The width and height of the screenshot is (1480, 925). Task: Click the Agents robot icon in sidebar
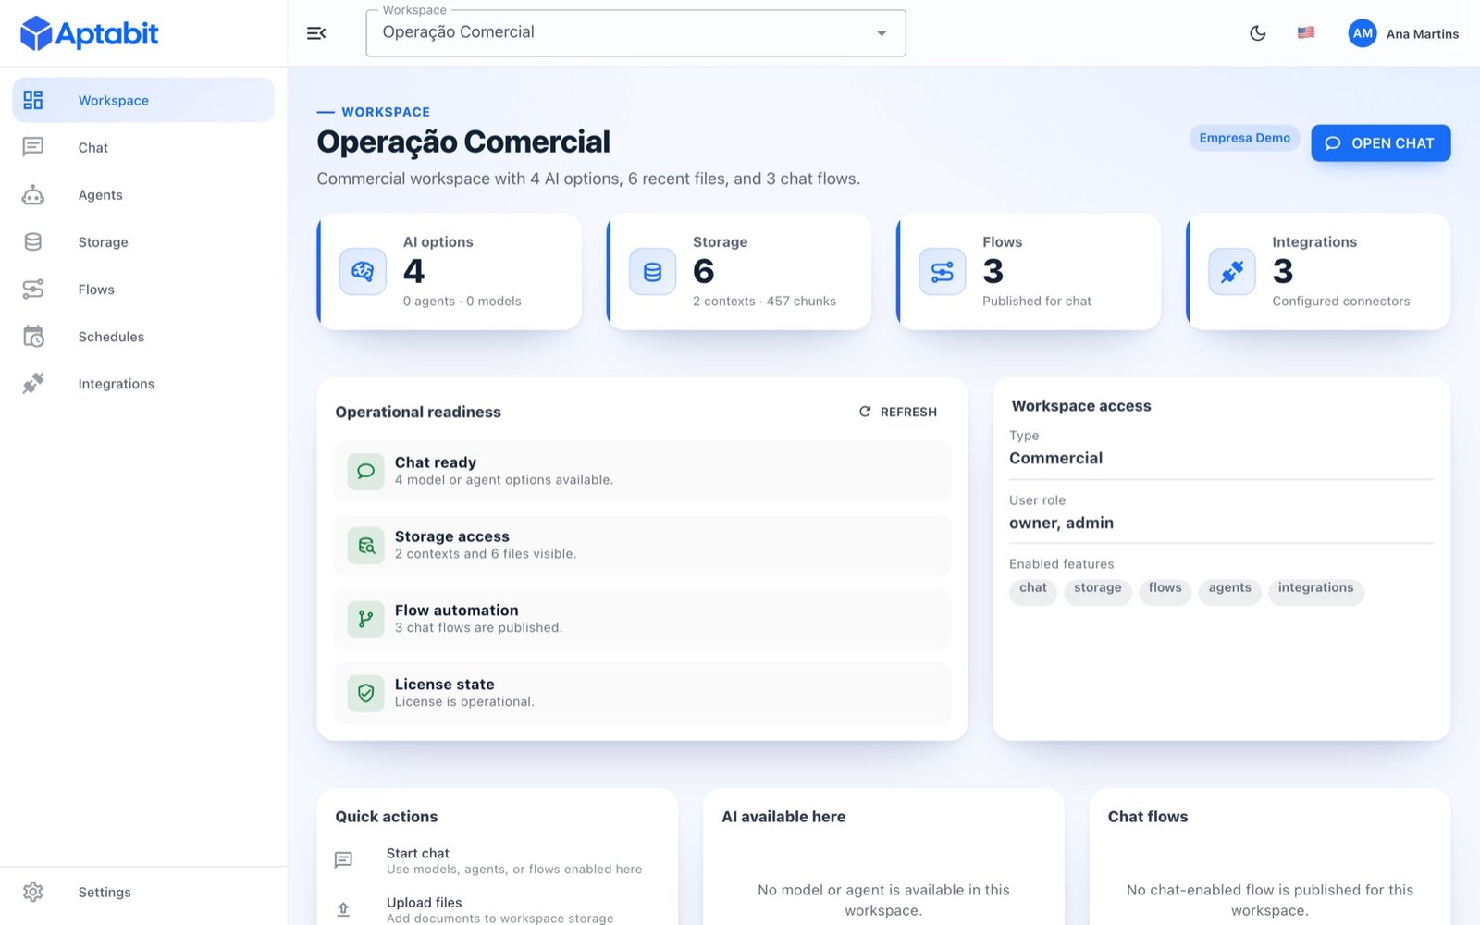[x=33, y=194]
